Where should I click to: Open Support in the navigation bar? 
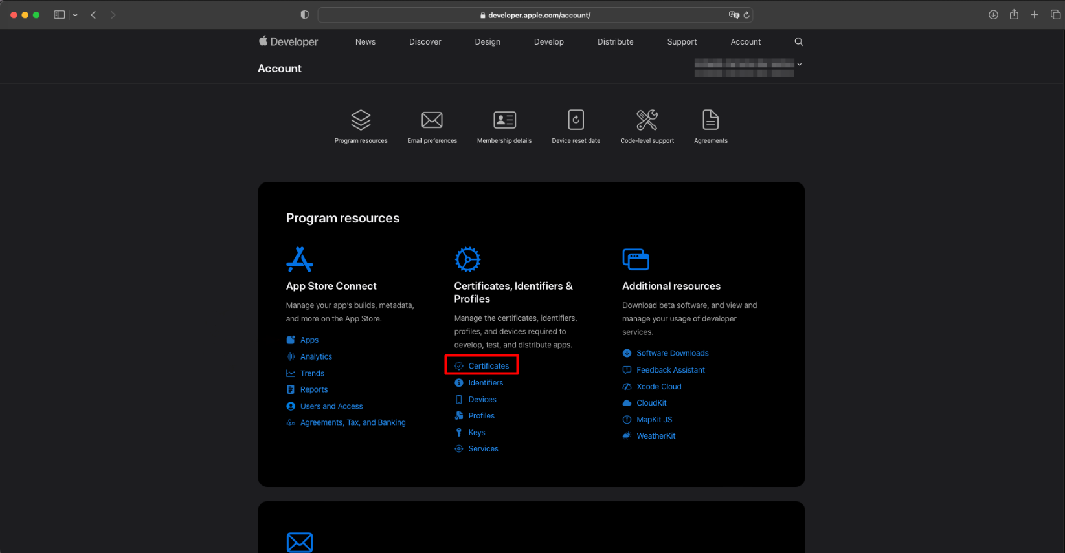click(682, 41)
